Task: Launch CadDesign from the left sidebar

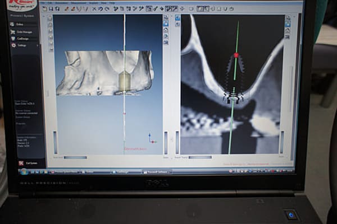Action: click(x=22, y=39)
